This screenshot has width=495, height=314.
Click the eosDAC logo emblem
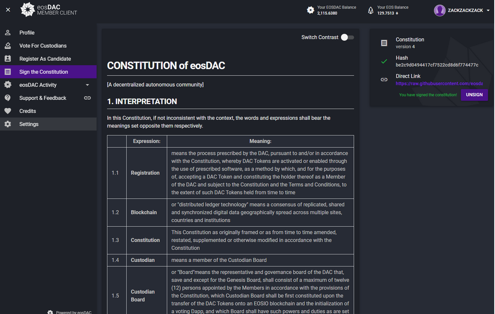(27, 10)
